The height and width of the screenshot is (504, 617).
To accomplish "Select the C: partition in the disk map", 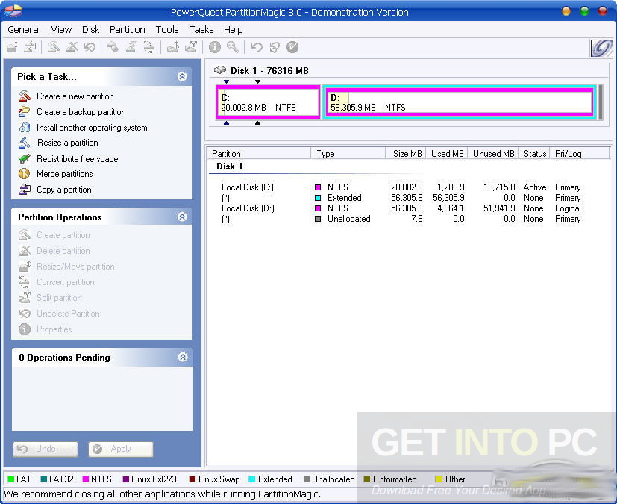I will [x=266, y=102].
